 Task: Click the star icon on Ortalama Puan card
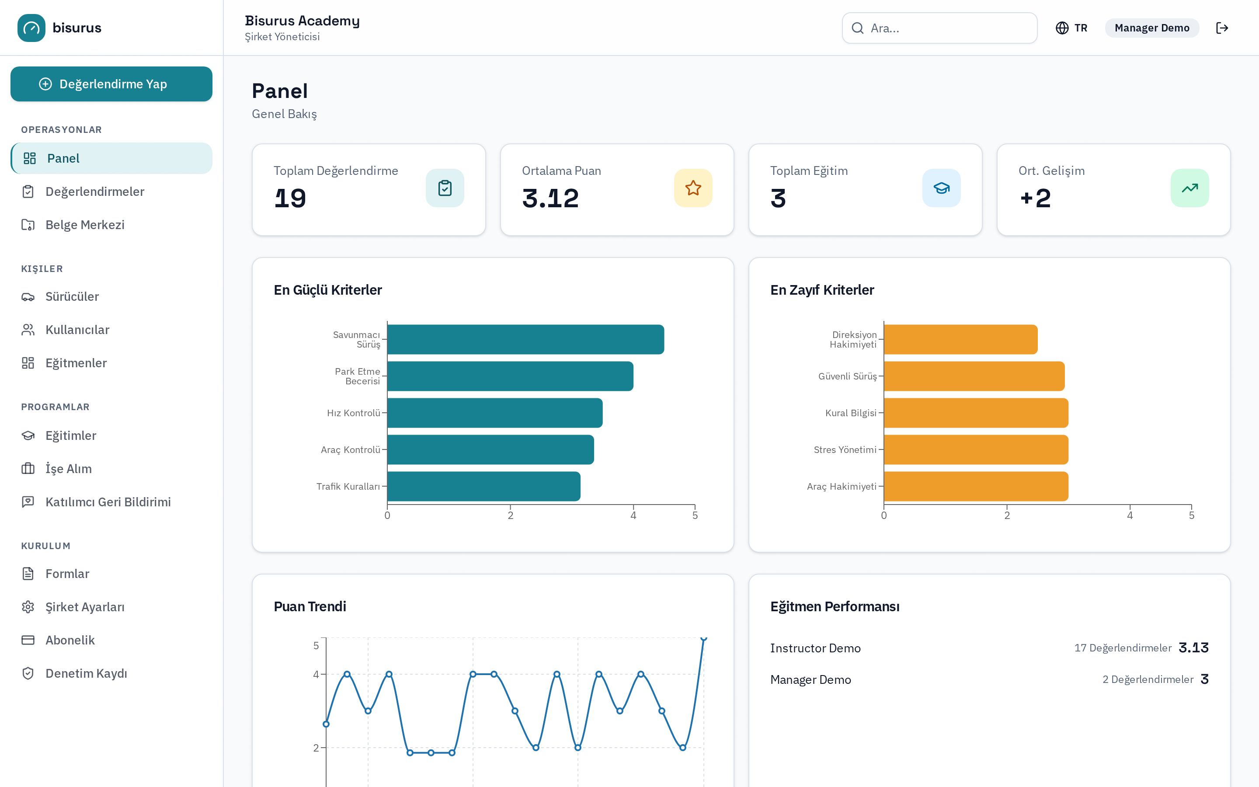(693, 188)
